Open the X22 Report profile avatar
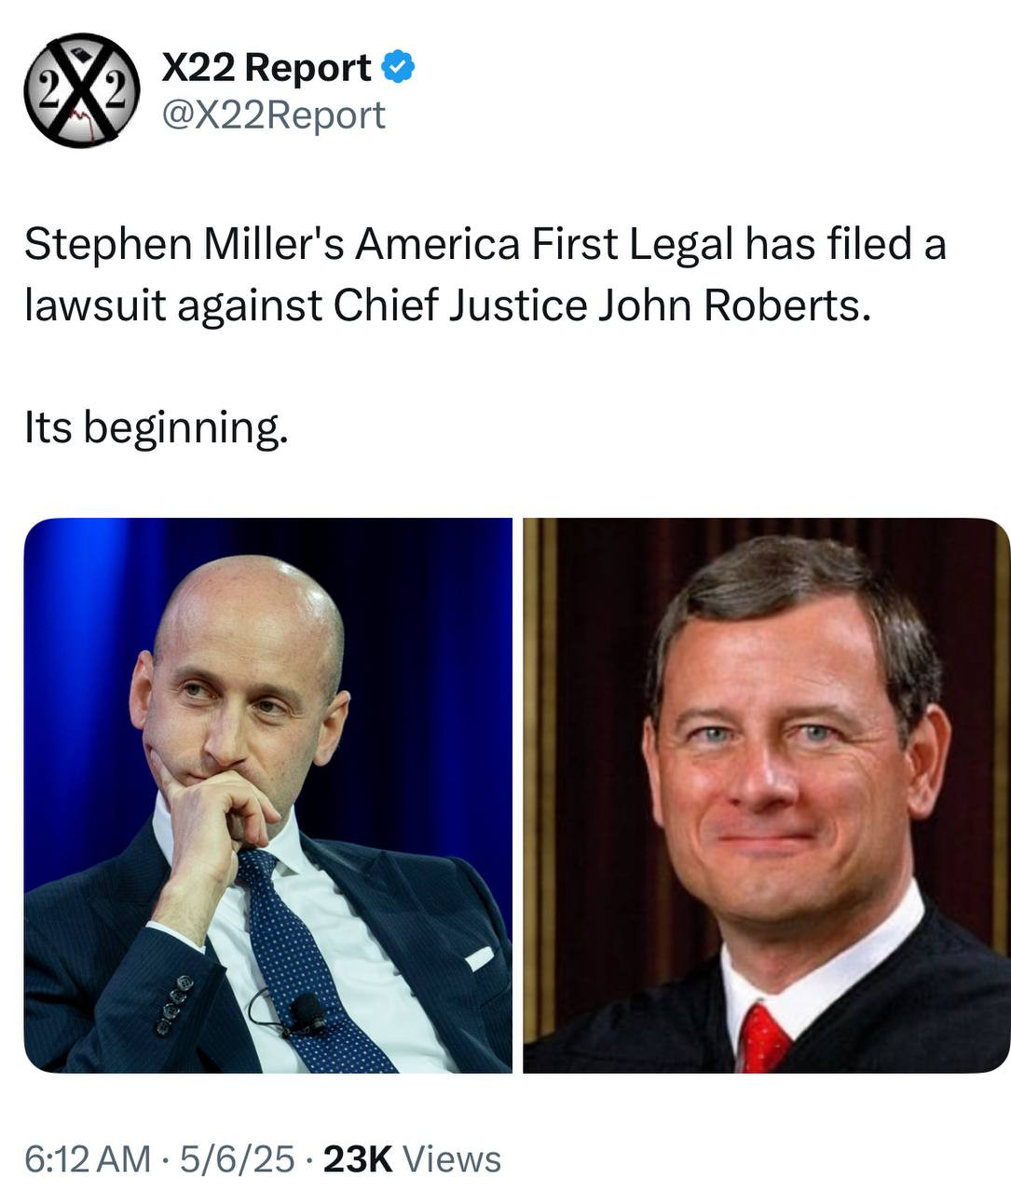The width and height of the screenshot is (1011, 1192). coord(82,90)
